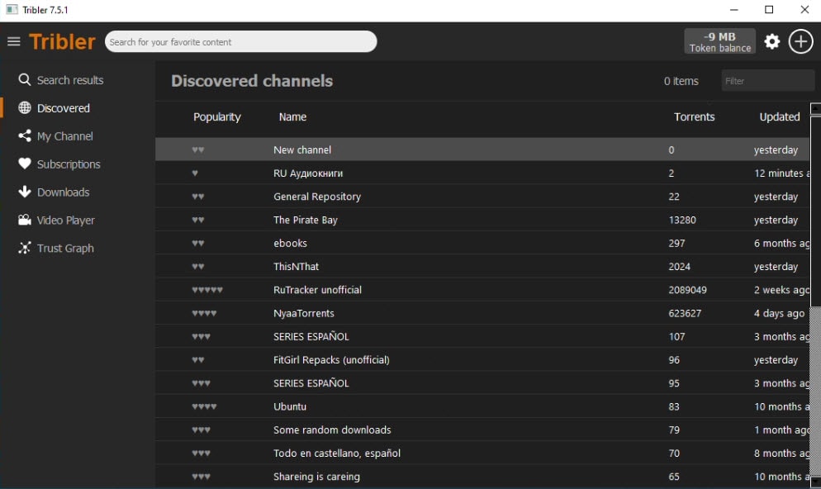Click the Discovered globe icon

pos(25,108)
